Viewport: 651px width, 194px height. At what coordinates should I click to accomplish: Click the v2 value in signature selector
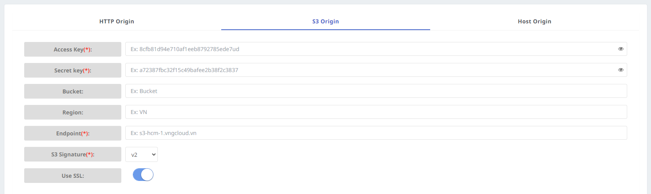point(135,155)
